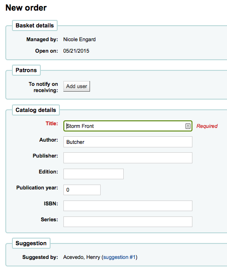Click into the Author field with Butcher

(128, 142)
